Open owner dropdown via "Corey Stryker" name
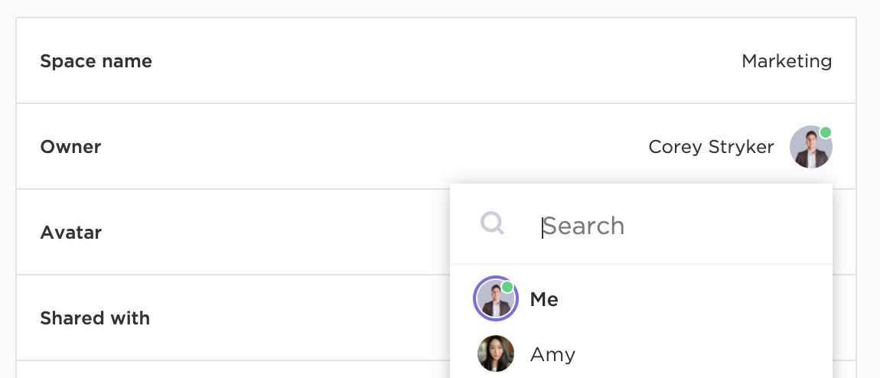The image size is (880, 378). tap(711, 147)
